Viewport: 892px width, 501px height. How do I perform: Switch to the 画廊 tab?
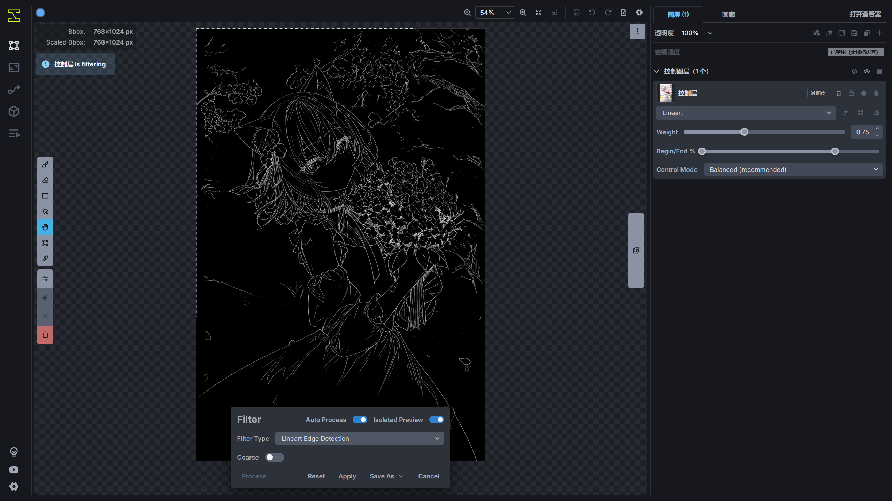tap(728, 14)
